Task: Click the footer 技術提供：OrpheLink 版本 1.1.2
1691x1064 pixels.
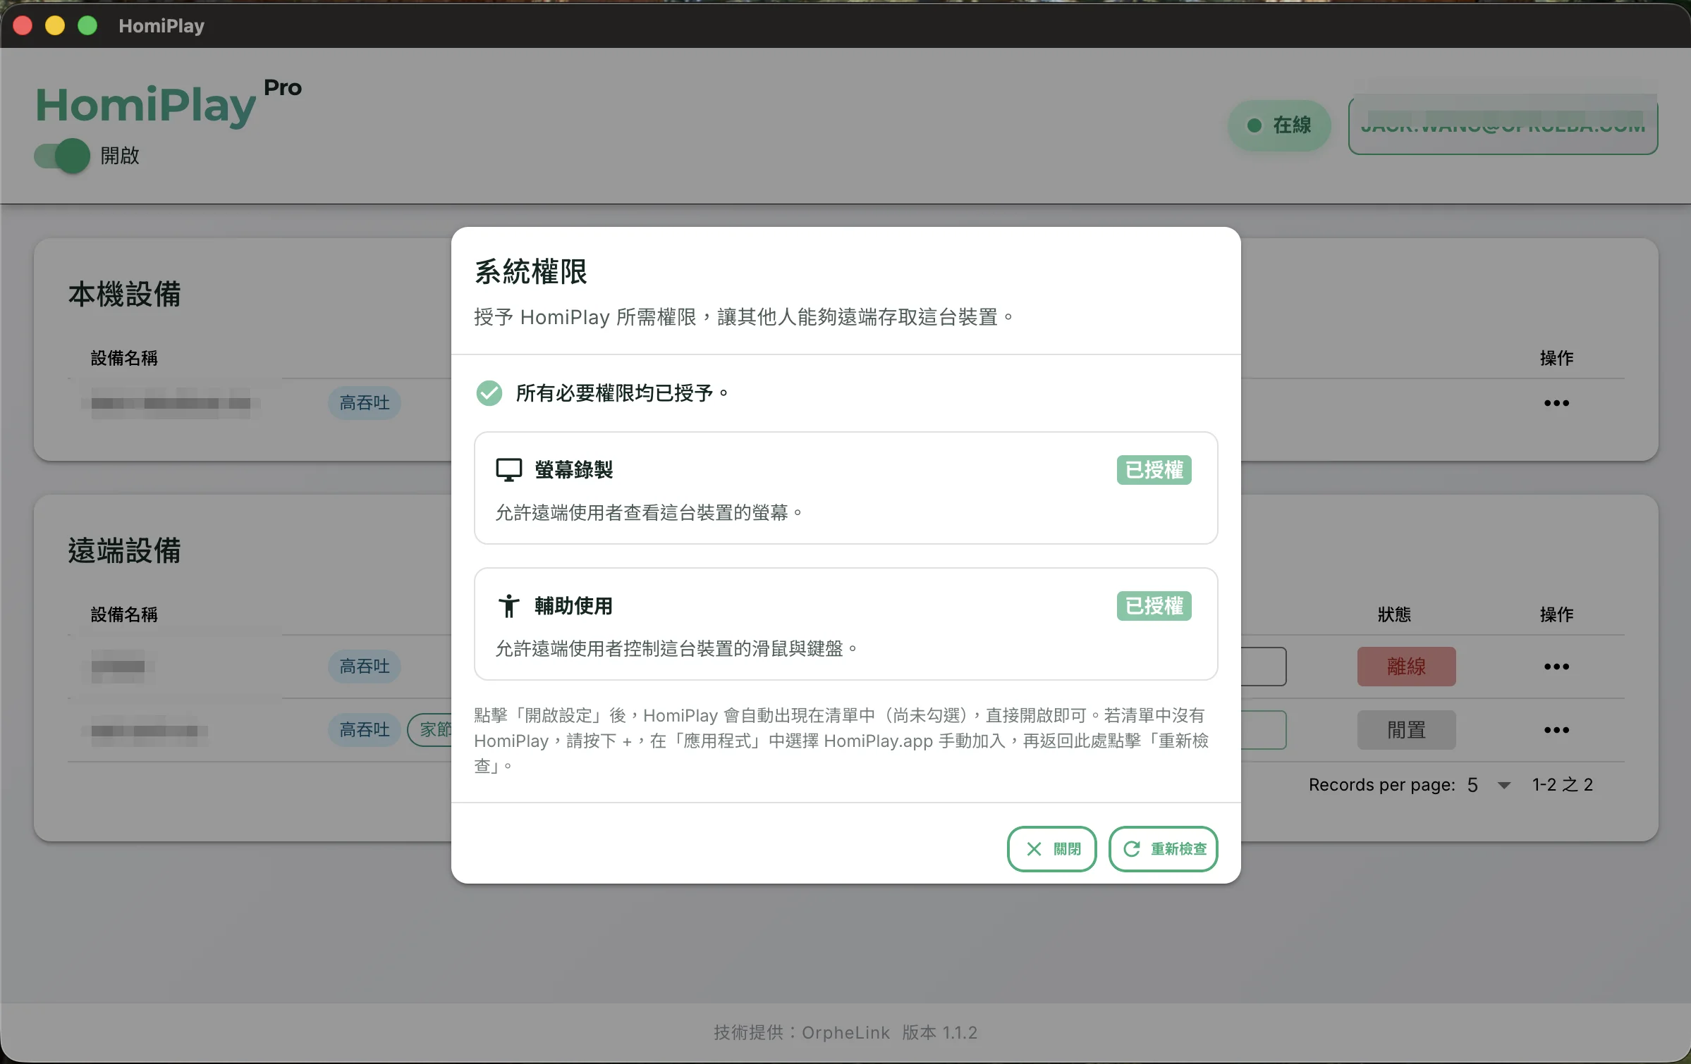Action: (x=845, y=1032)
